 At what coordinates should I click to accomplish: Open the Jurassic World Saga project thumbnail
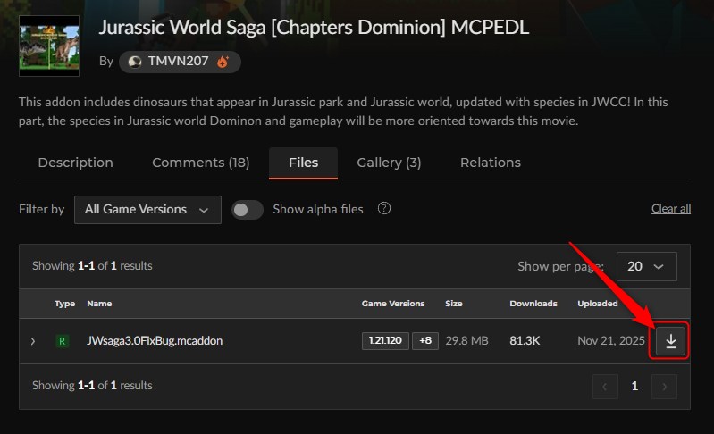[x=49, y=46]
